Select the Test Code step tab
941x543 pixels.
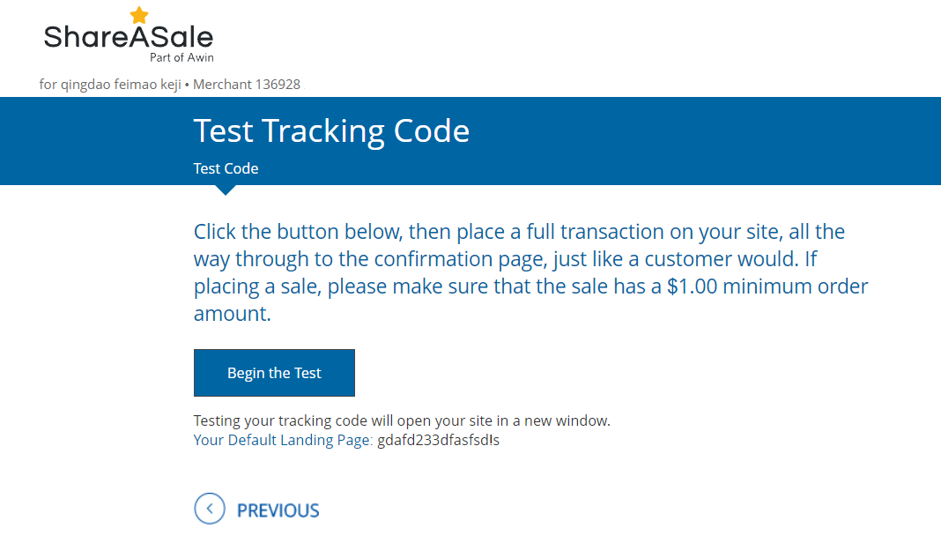click(x=226, y=168)
